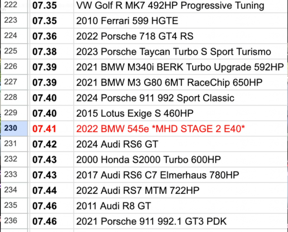Click time 07.40 in Porsche Sport Classic row
The height and width of the screenshot is (232, 288).
pos(52,97)
